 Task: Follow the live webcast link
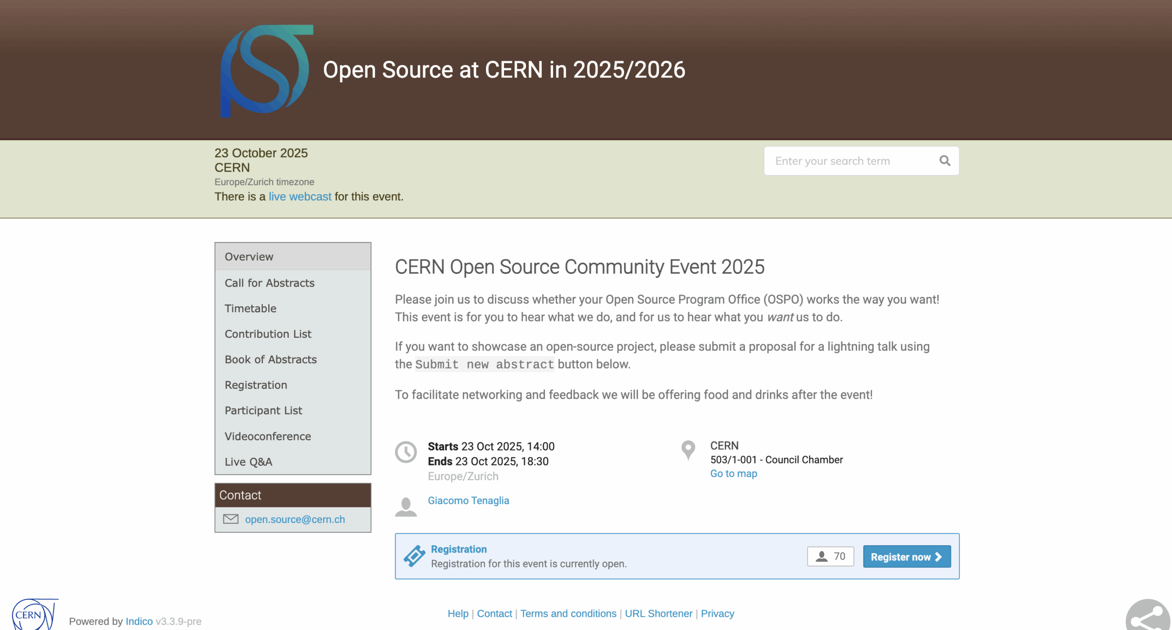(x=300, y=196)
